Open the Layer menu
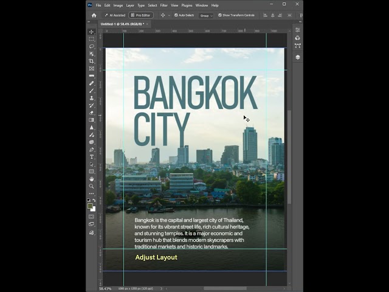The width and height of the screenshot is (389, 292). (x=130, y=5)
